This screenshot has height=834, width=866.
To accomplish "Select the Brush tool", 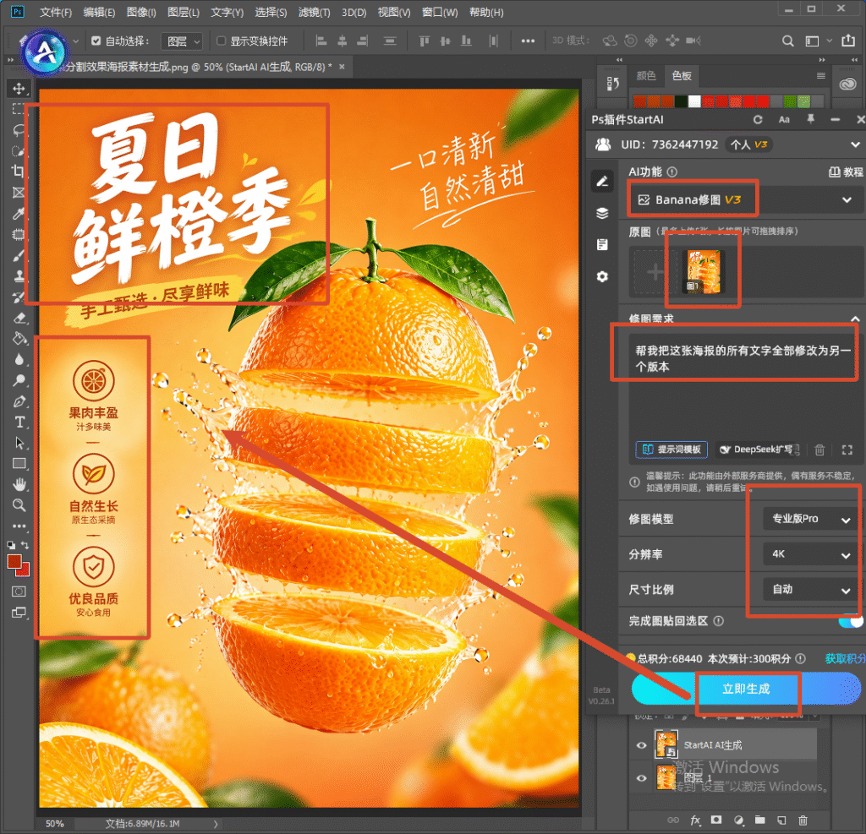I will (19, 255).
